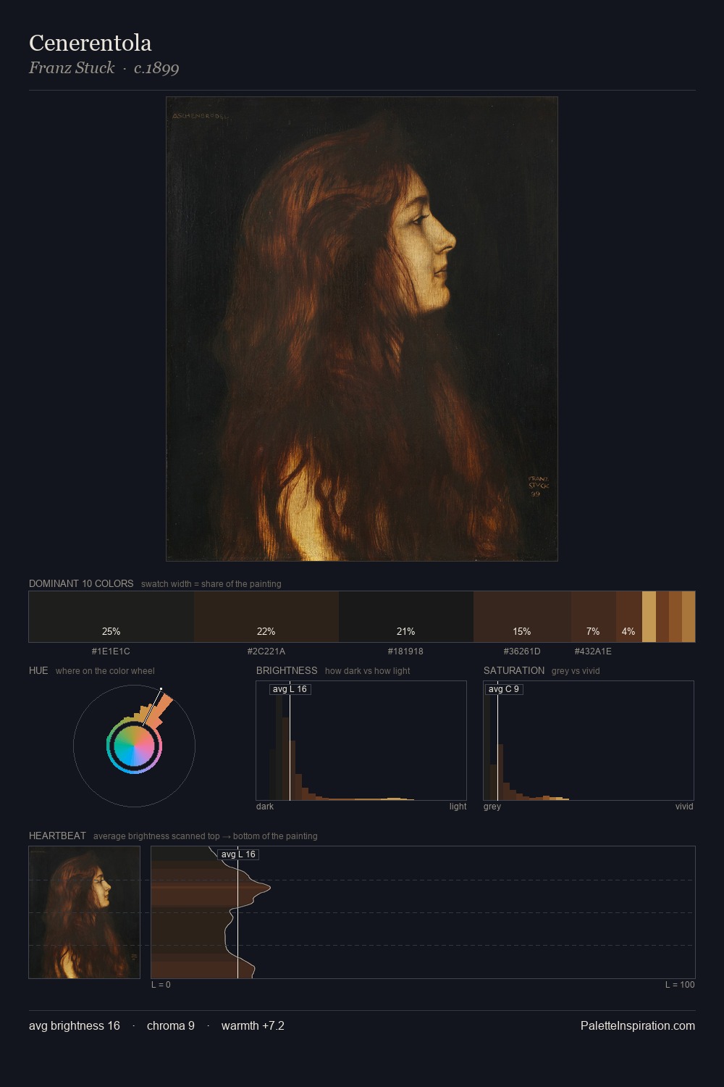
Task: Click the 'vivid' axis label
Action: [x=684, y=807]
